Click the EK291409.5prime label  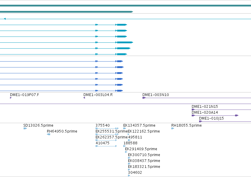point(141,149)
